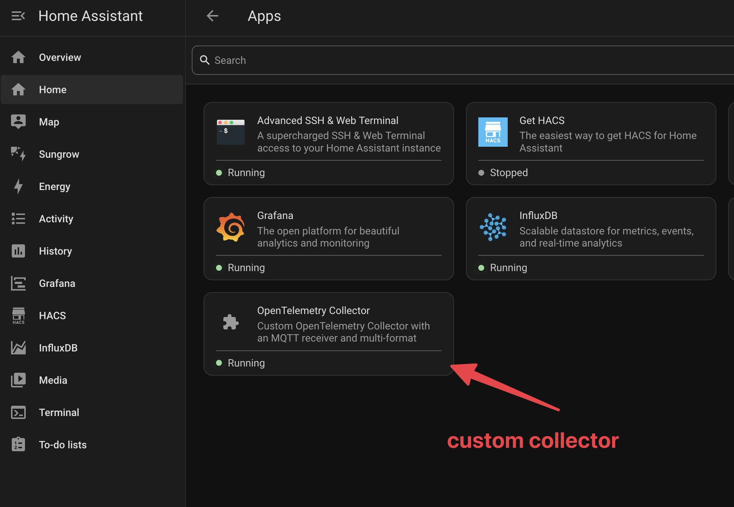The height and width of the screenshot is (507, 734).
Task: Click the Terminal console icon in the sidebar
Action: coord(18,412)
